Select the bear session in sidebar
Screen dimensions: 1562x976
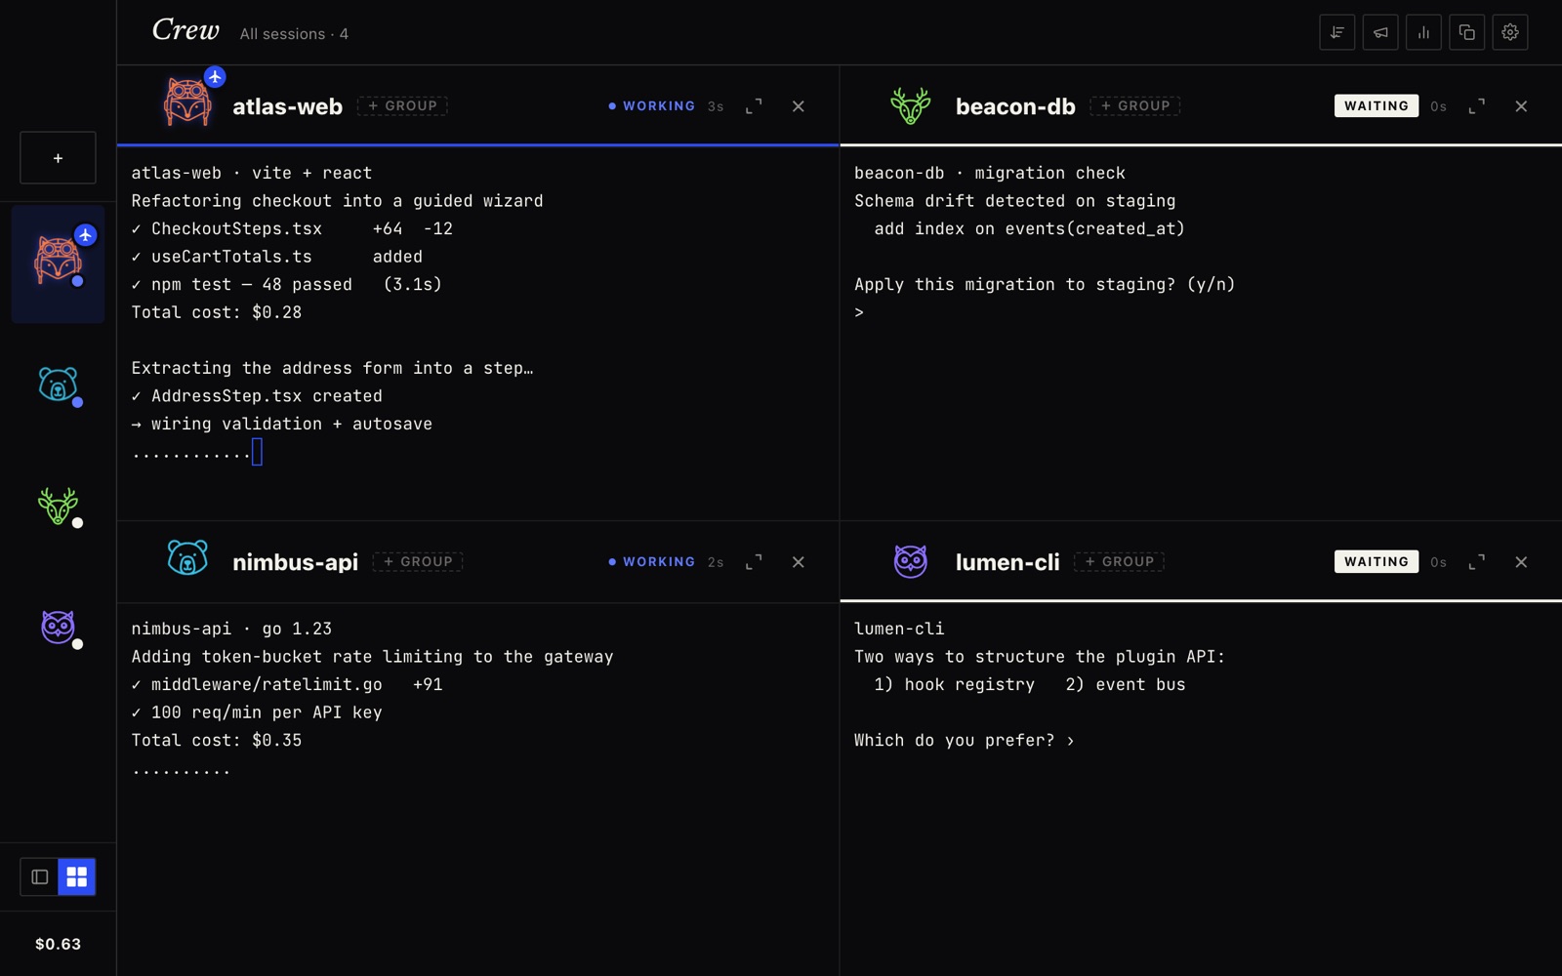point(58,386)
